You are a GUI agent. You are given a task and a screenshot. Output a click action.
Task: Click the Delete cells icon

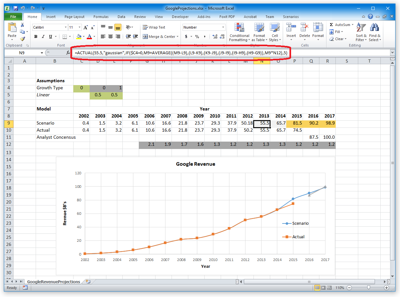(x=305, y=28)
